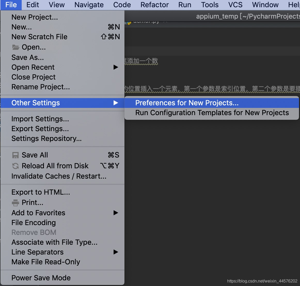Choose Associate with File Type...

pos(62,242)
